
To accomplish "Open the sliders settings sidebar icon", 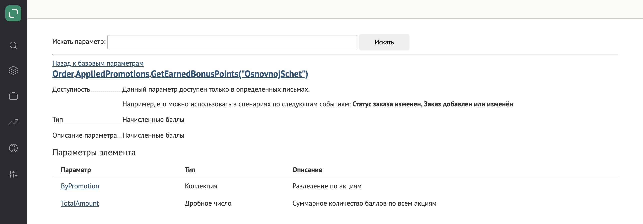I will (x=13, y=174).
